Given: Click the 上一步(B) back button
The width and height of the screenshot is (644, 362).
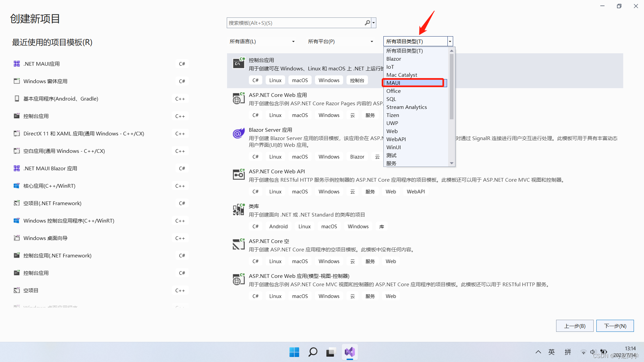Looking at the screenshot, I should click(575, 326).
